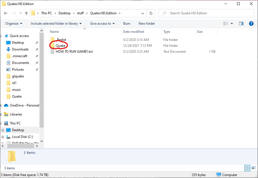Click the Computer icon in the status bar
This screenshot has width=258, height=178.
pyautogui.click(x=219, y=175)
